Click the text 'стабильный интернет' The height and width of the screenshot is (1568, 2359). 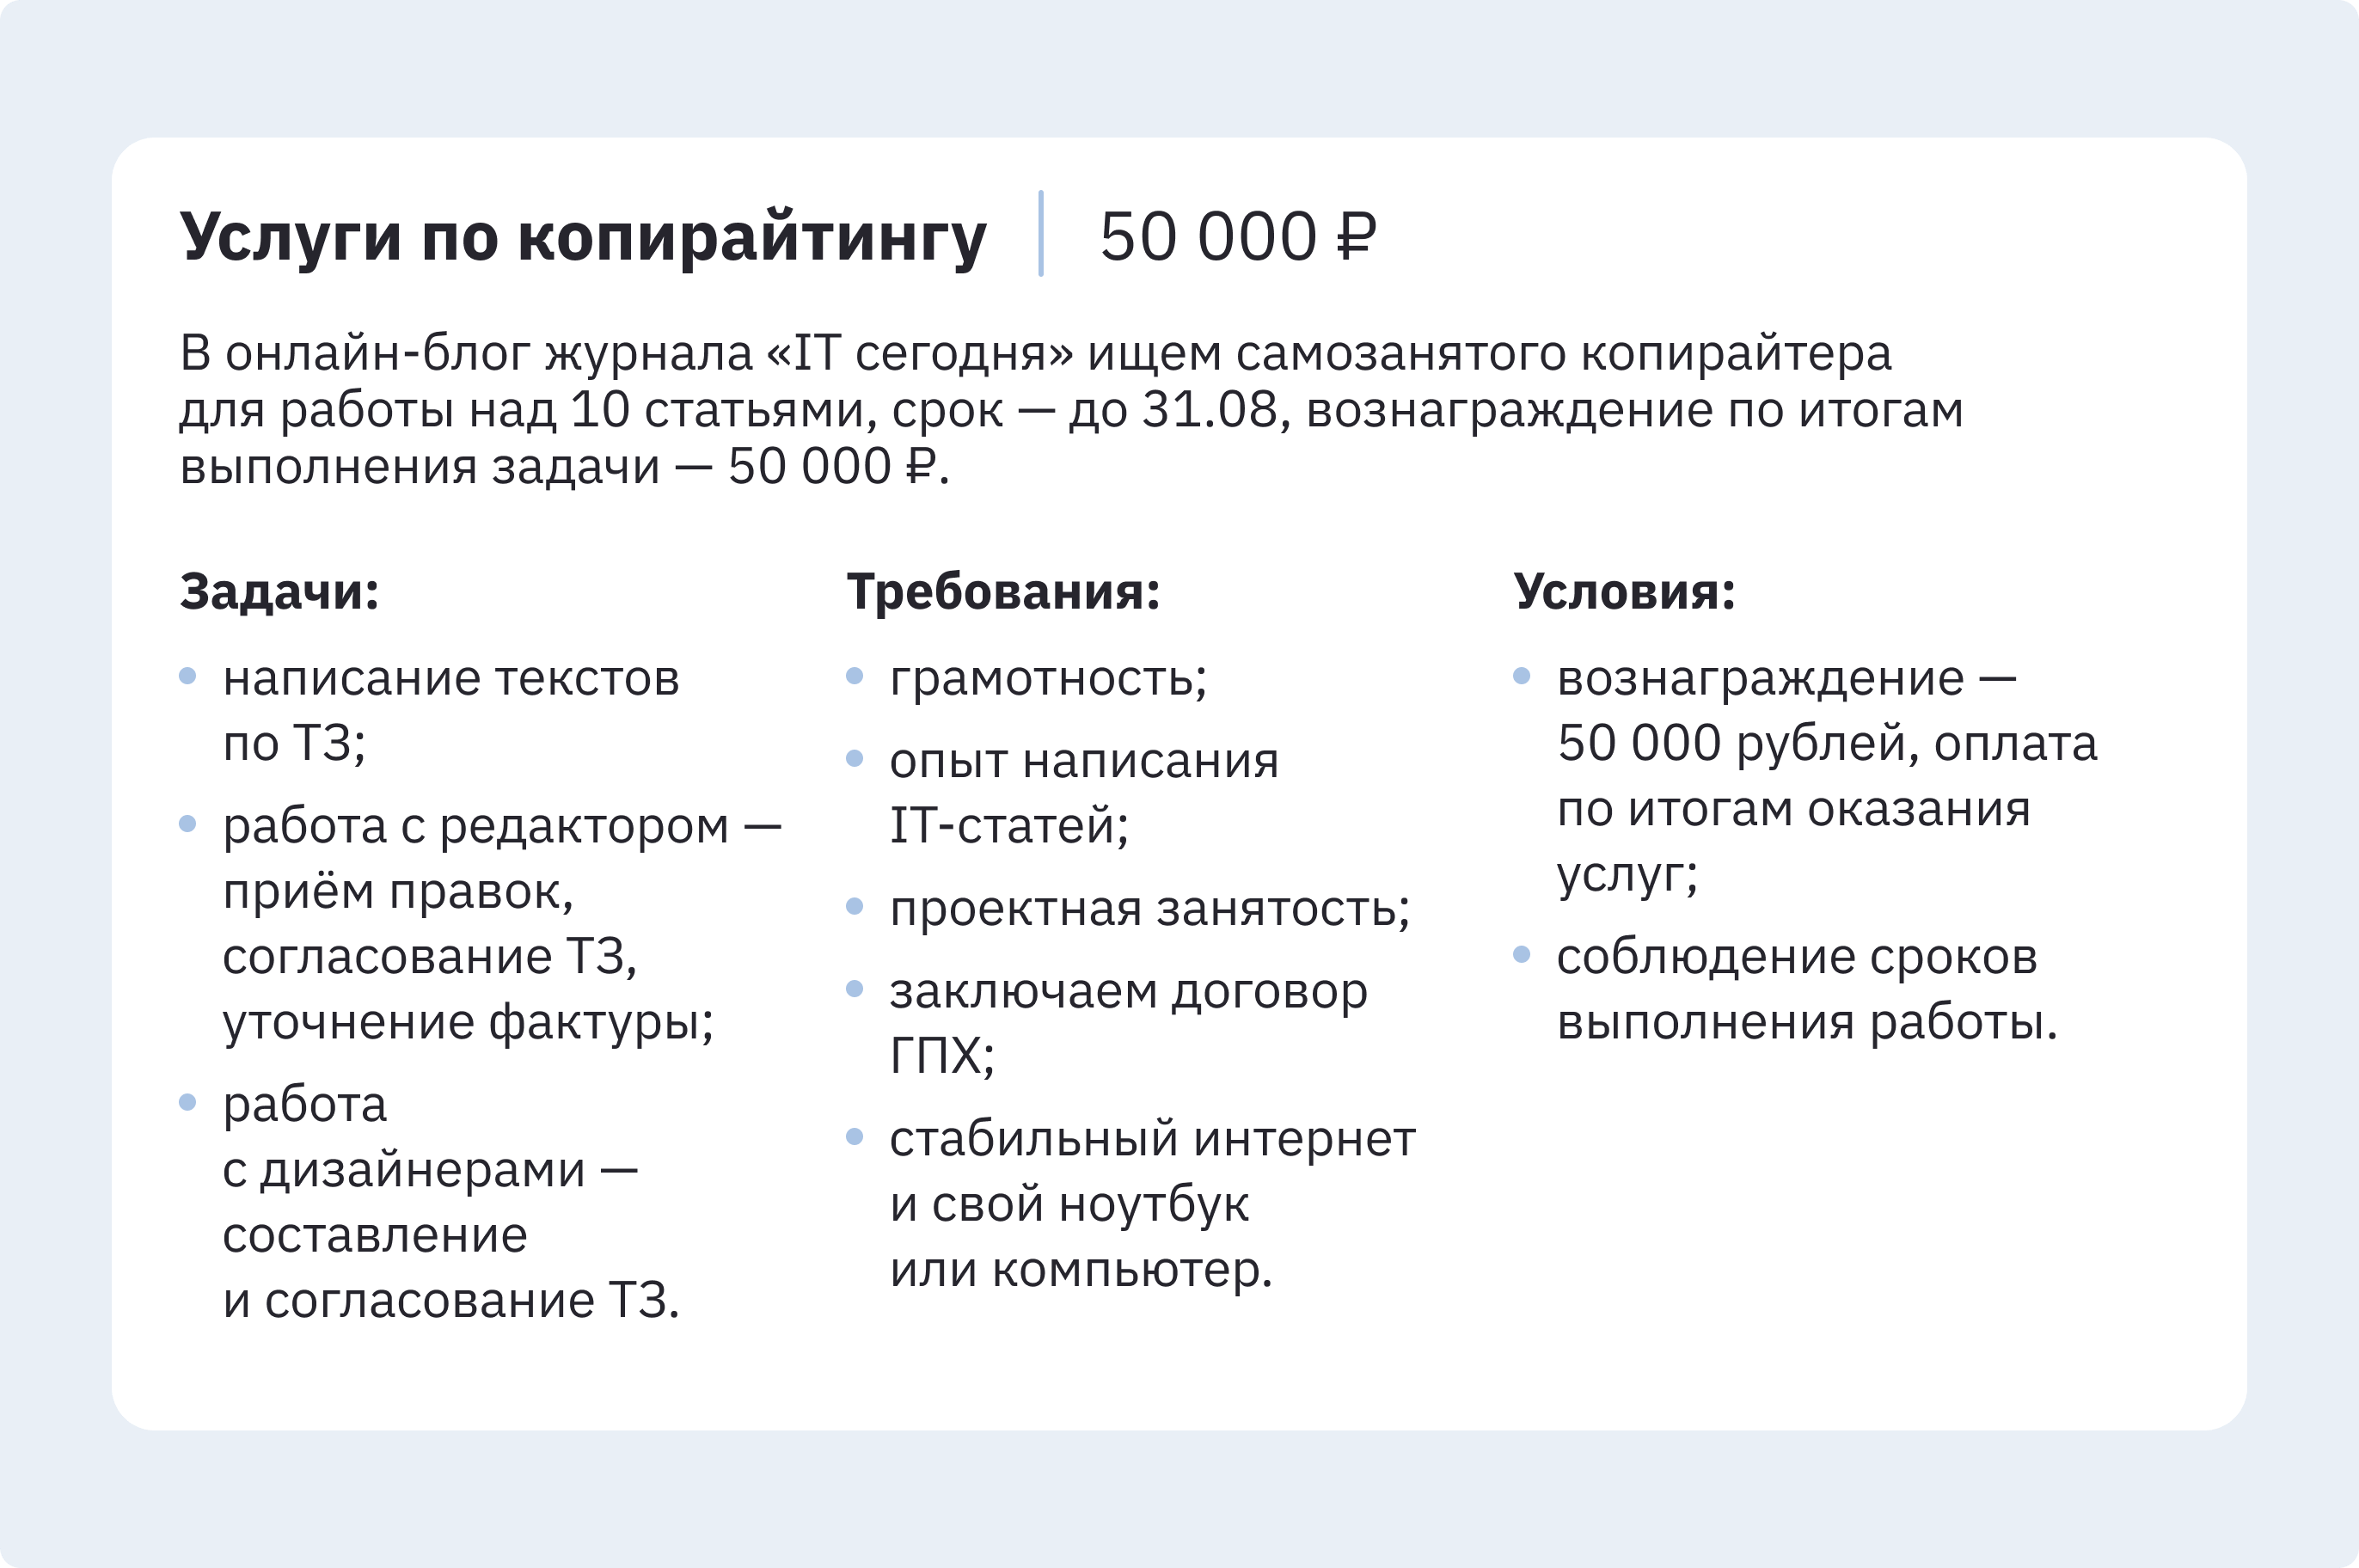(1152, 1139)
